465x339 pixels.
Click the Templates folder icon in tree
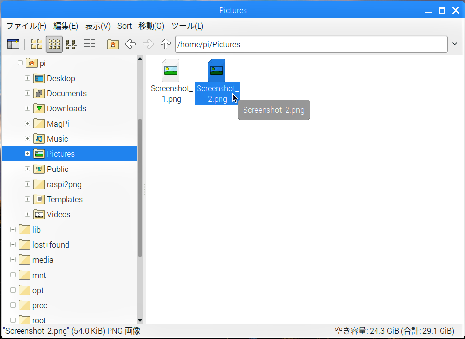(39, 199)
